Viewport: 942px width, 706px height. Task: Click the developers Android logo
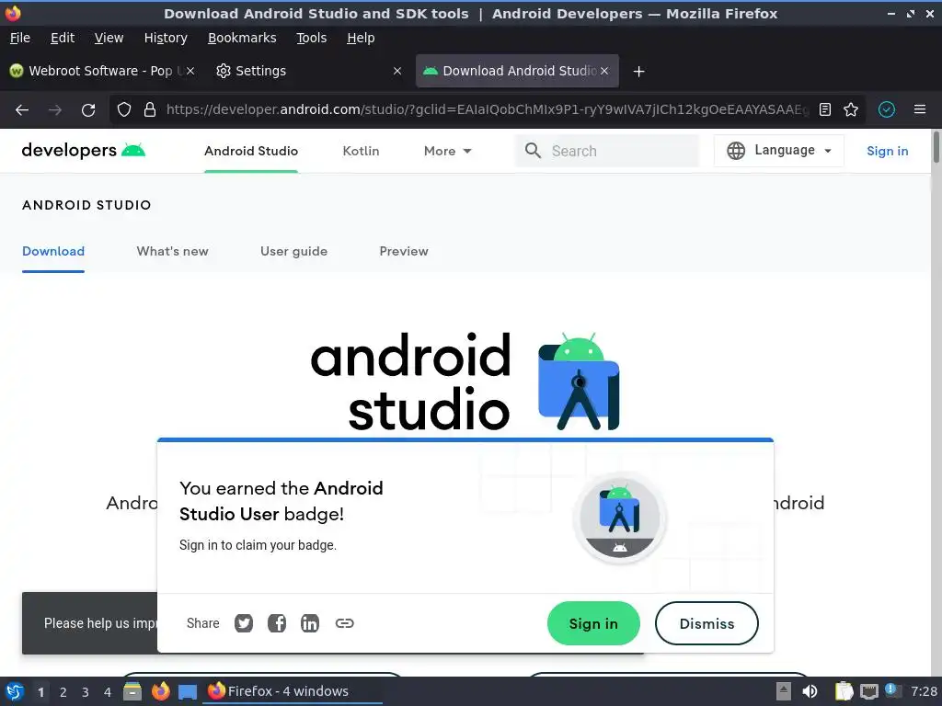[84, 150]
